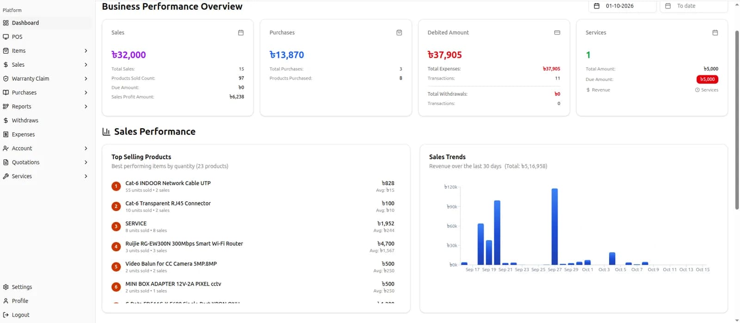740x323 pixels.
Task: Expand the Account submenu chevron
Action: 86,148
